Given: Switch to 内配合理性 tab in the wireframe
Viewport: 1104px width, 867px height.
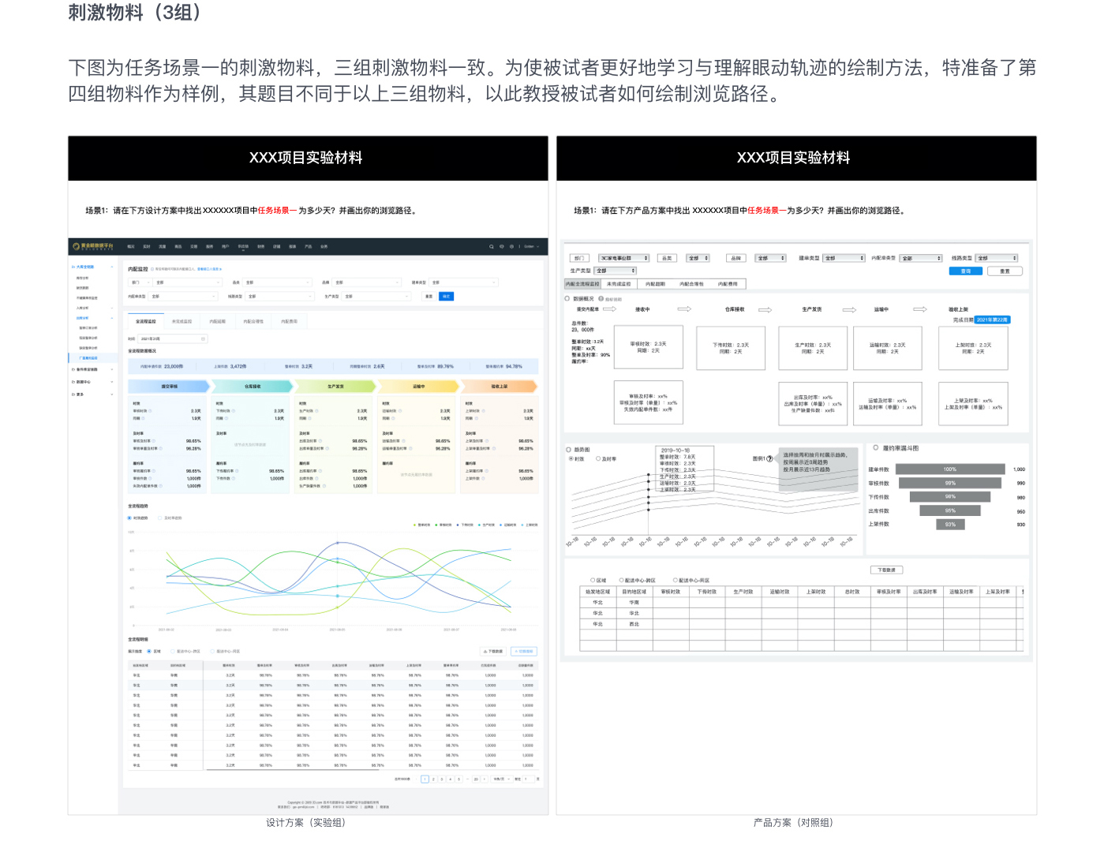Looking at the screenshot, I should pyautogui.click(x=691, y=284).
